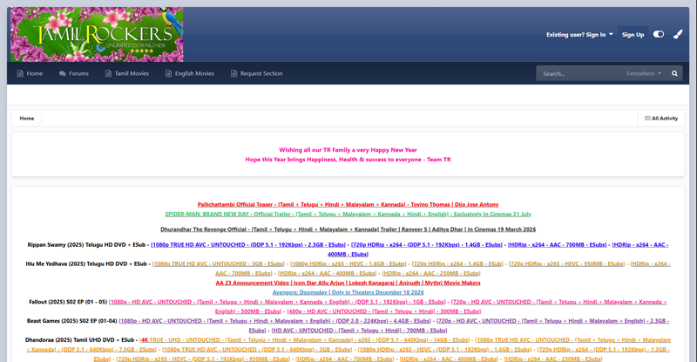Open the Home menu item
The width and height of the screenshot is (697, 362).
coord(30,73)
